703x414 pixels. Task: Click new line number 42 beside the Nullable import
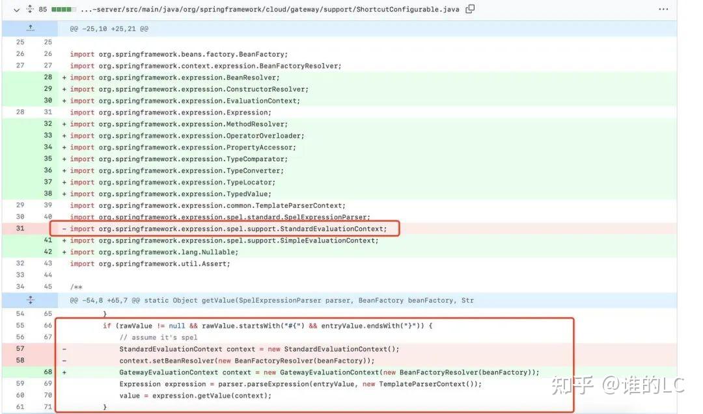point(47,252)
